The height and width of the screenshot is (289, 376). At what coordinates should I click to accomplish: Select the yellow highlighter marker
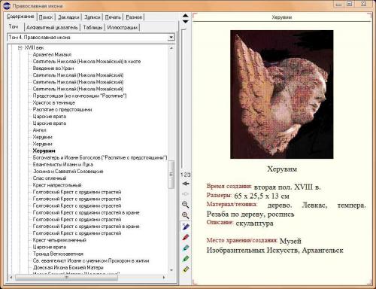tap(186, 269)
